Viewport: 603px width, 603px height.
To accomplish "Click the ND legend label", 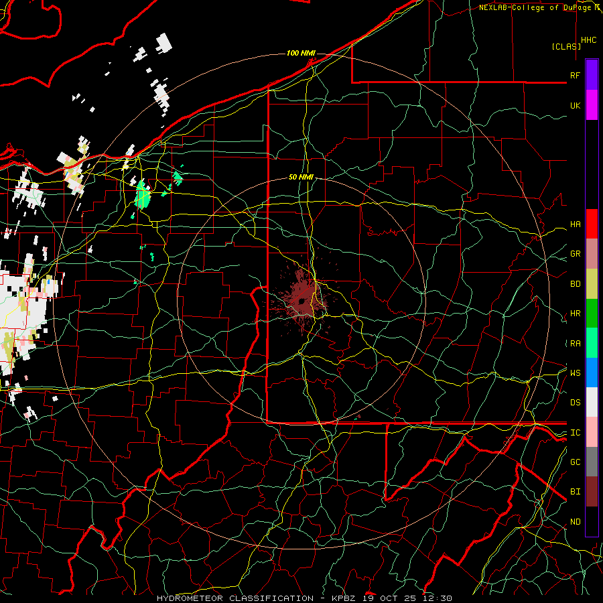I will click(575, 522).
